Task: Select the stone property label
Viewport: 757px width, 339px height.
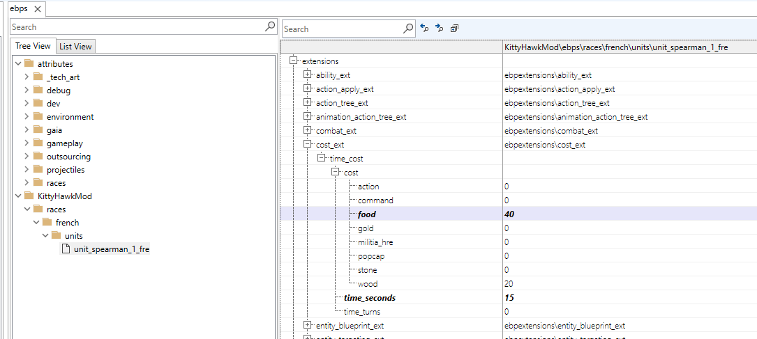Action: tap(368, 270)
